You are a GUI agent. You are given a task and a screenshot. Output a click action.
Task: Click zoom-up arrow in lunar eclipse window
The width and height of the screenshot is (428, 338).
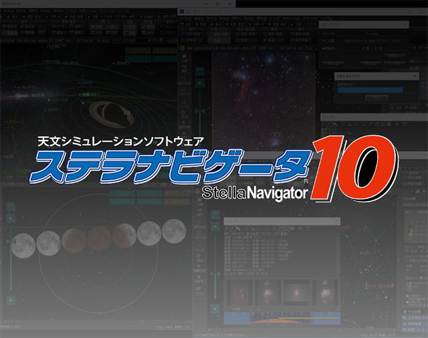tap(11, 218)
